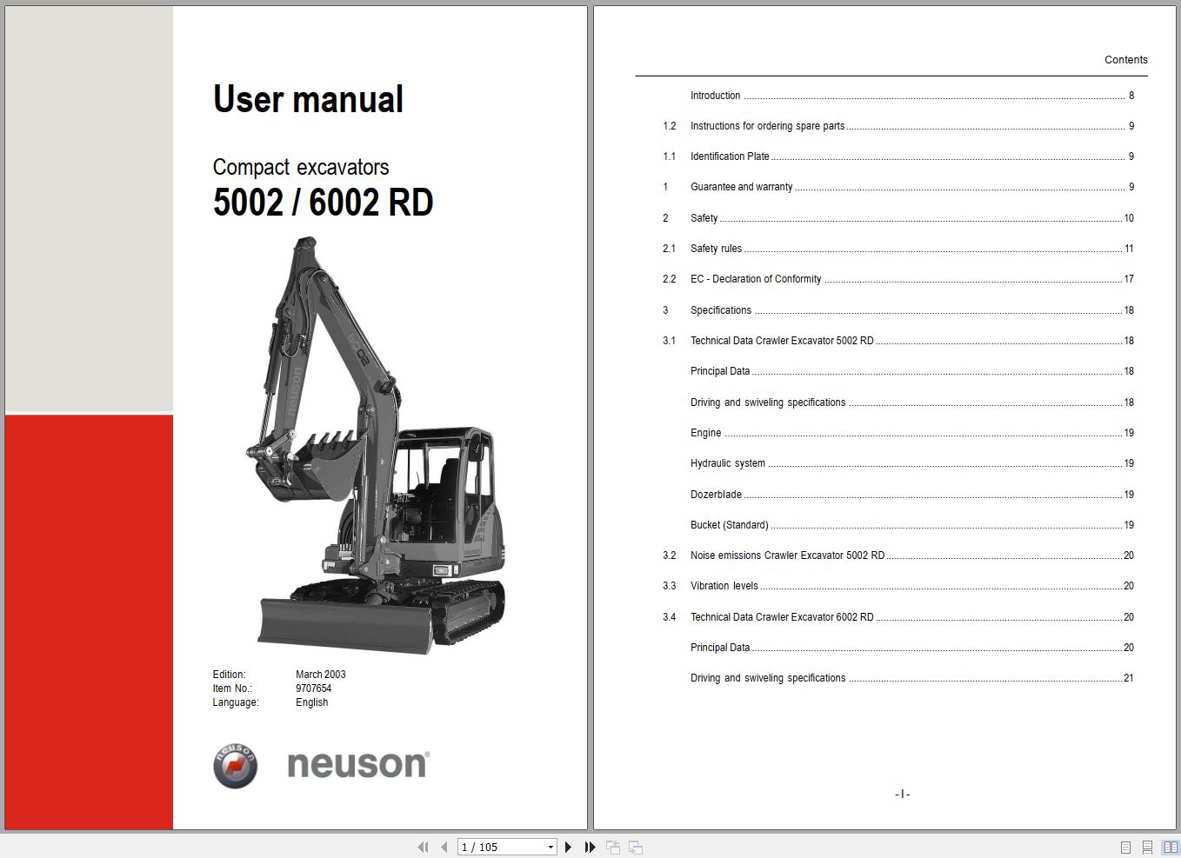Go to the next page
The width and height of the screenshot is (1181, 858).
click(568, 846)
